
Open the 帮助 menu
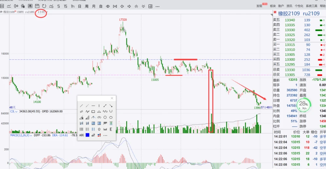click(323, 6)
